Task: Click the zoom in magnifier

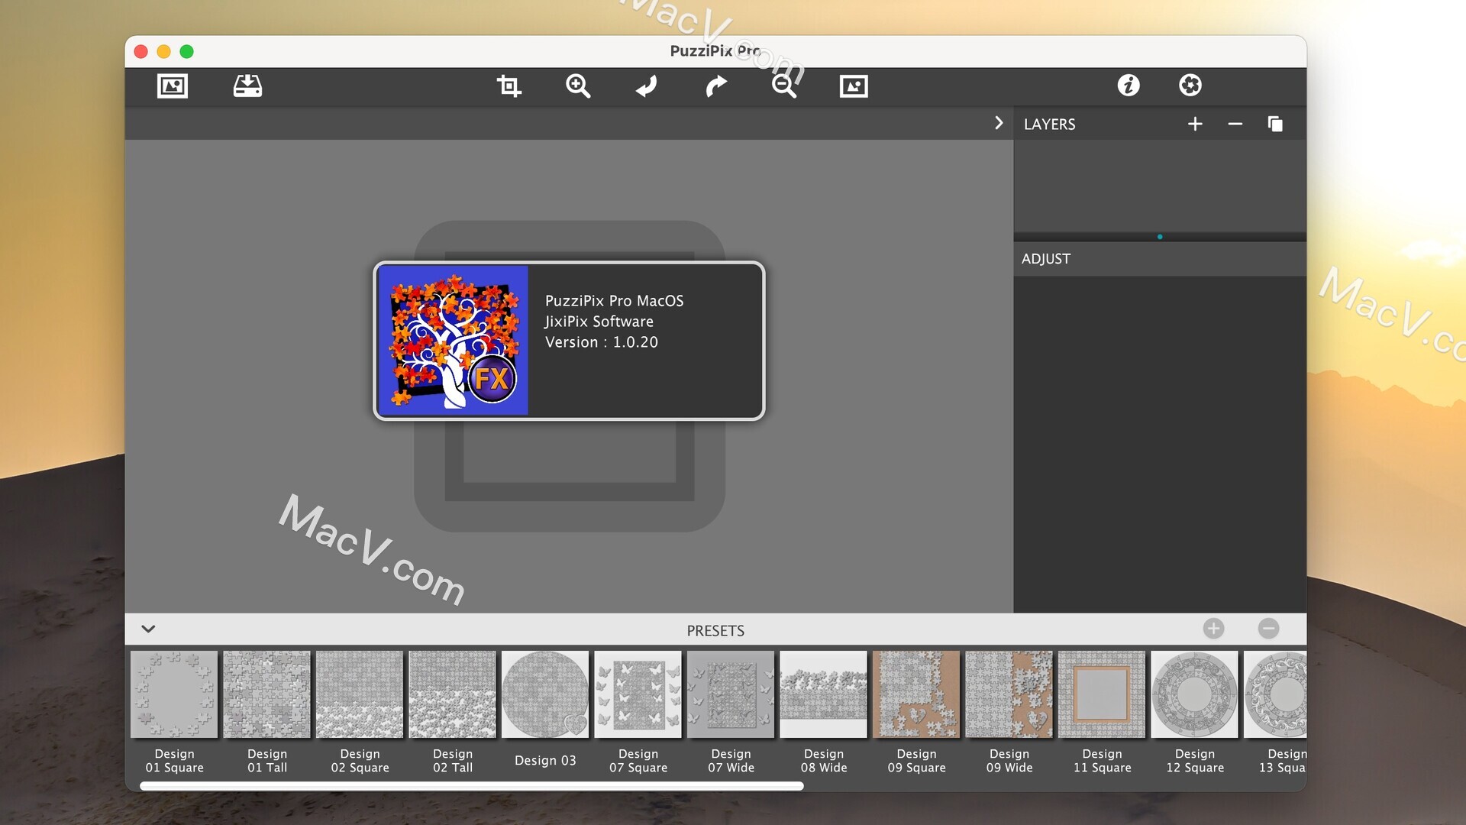Action: 578,86
